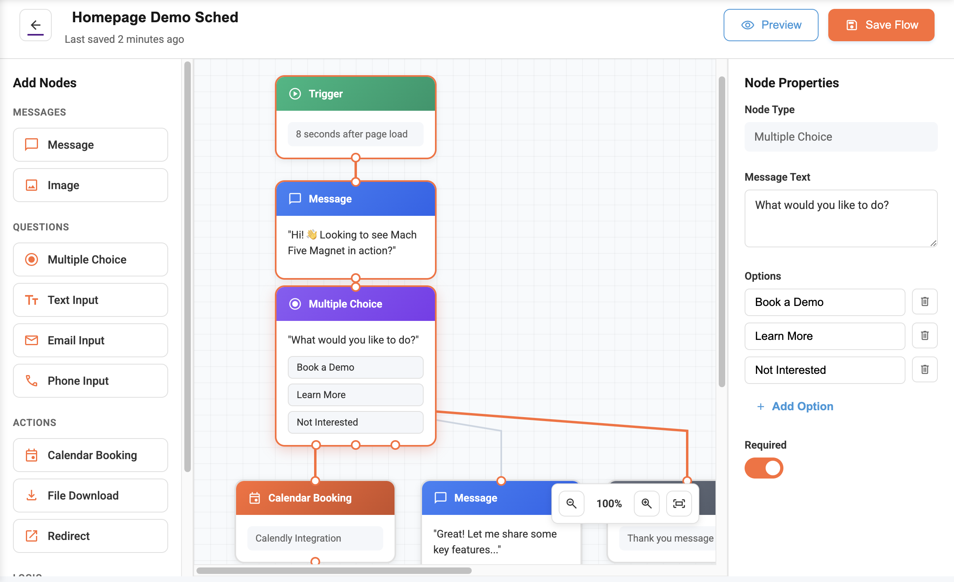Screen dimensions: 954x582
Task: Add a Phone Input node
Action: (x=90, y=380)
